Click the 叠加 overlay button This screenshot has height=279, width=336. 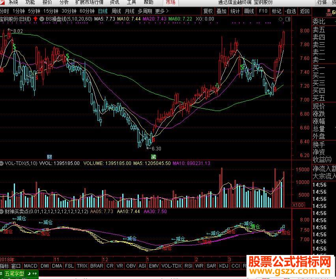[221, 11]
